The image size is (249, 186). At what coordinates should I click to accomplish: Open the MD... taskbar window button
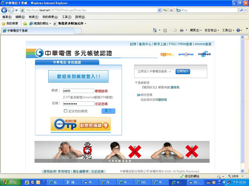pos(142,183)
